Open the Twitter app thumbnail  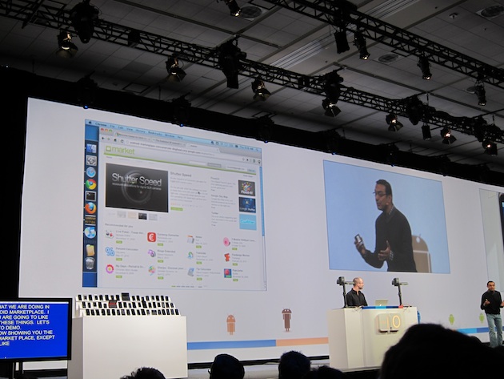(x=248, y=222)
